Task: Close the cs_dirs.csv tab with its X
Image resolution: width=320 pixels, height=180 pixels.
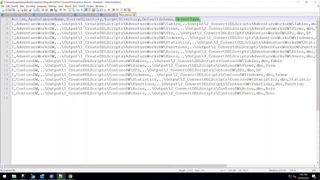Action: (134, 14)
